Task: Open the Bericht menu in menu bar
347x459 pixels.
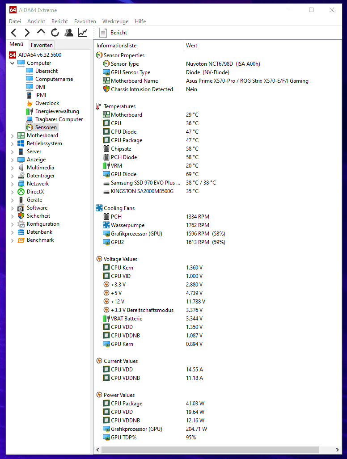Action: [x=60, y=21]
